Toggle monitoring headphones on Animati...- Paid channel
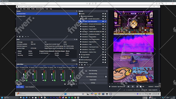 click(x=55, y=80)
